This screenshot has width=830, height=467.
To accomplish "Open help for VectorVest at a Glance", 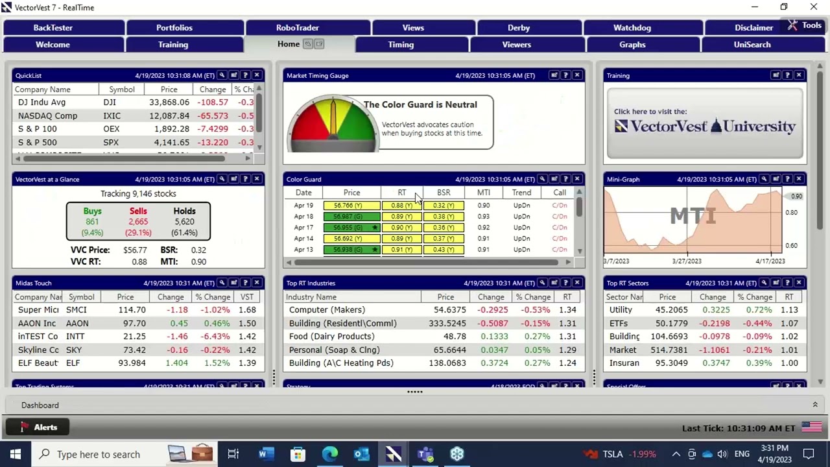I will point(245,179).
